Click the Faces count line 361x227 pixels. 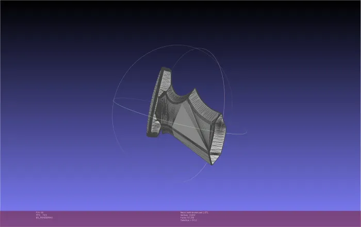coord(187,218)
